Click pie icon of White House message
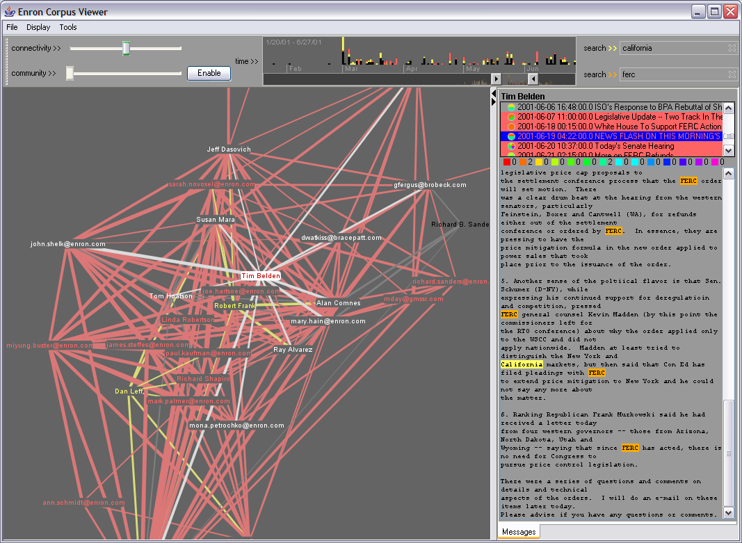This screenshot has height=543, width=742. [511, 127]
